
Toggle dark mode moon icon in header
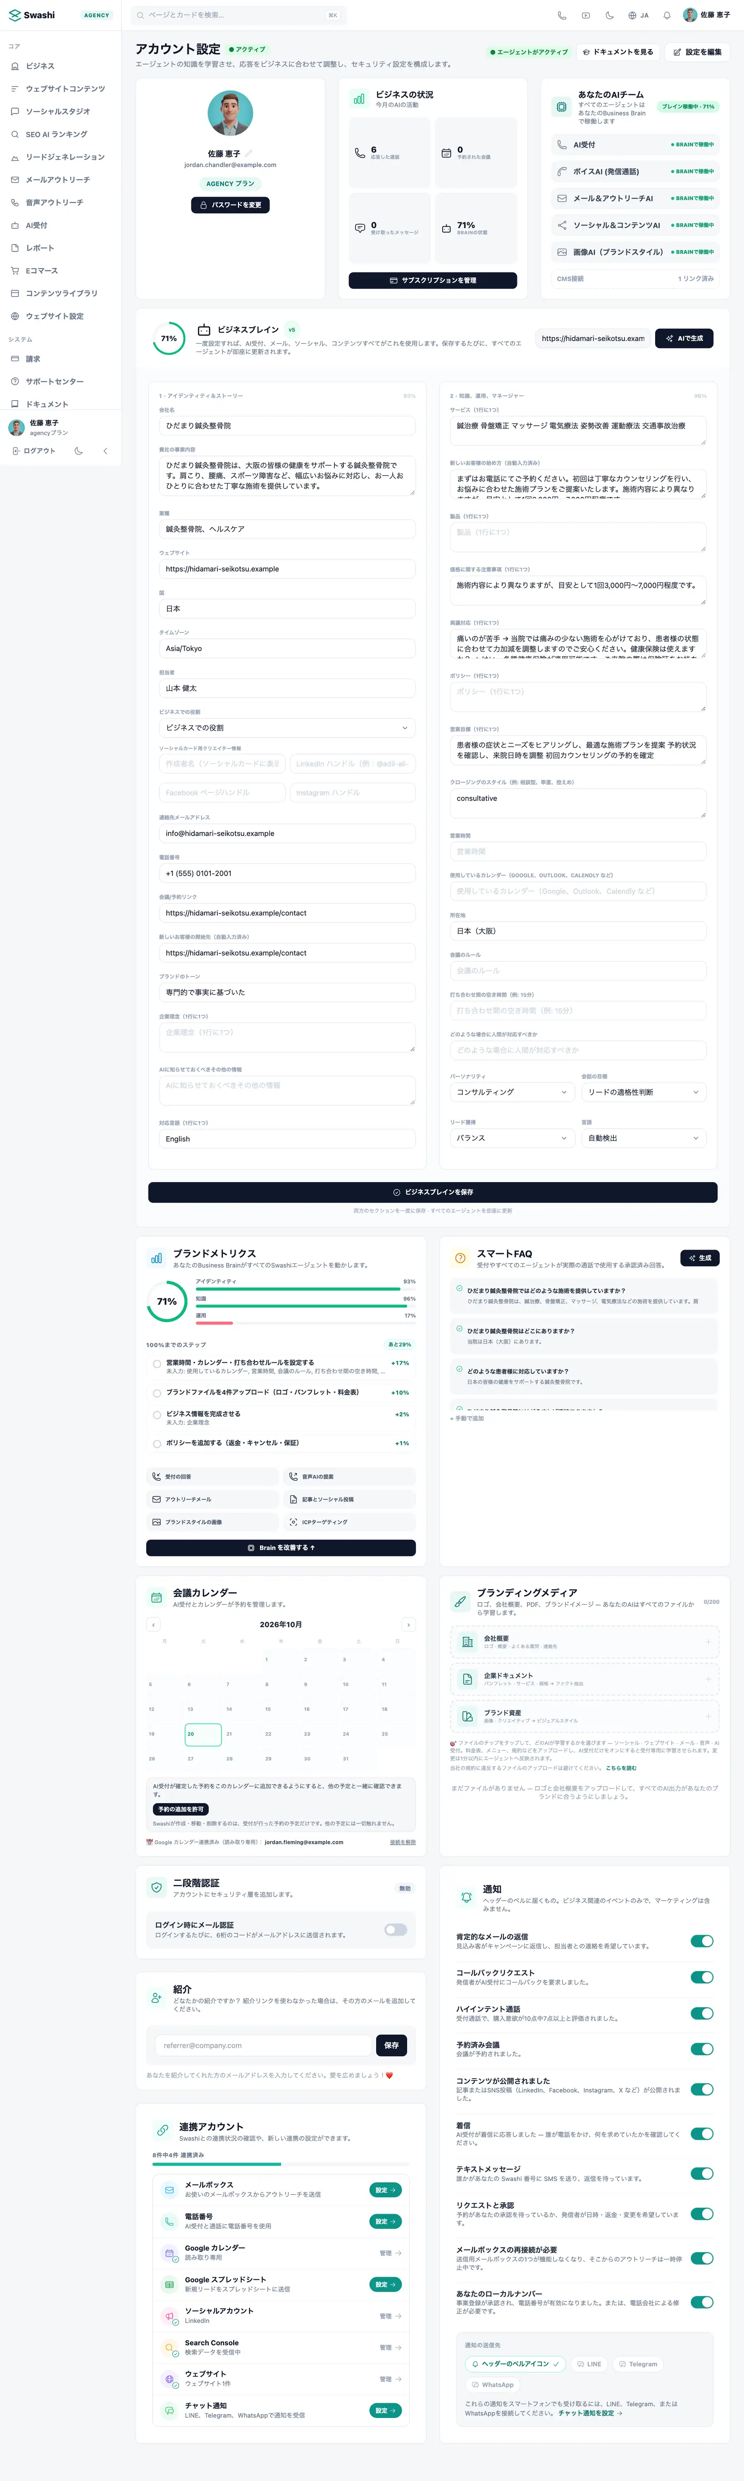[x=609, y=15]
